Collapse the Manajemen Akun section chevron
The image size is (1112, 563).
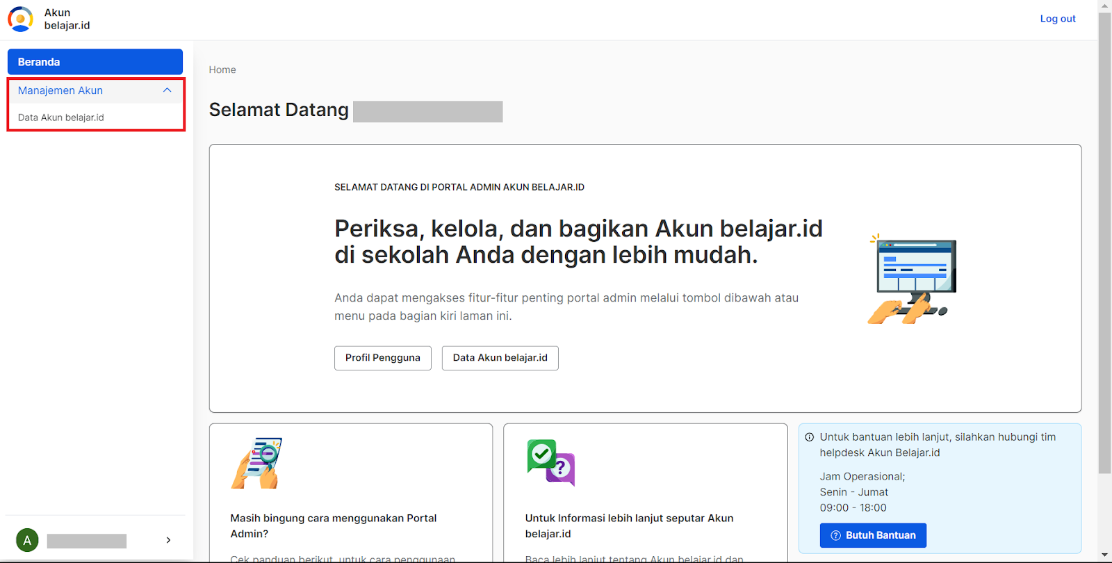click(x=167, y=90)
